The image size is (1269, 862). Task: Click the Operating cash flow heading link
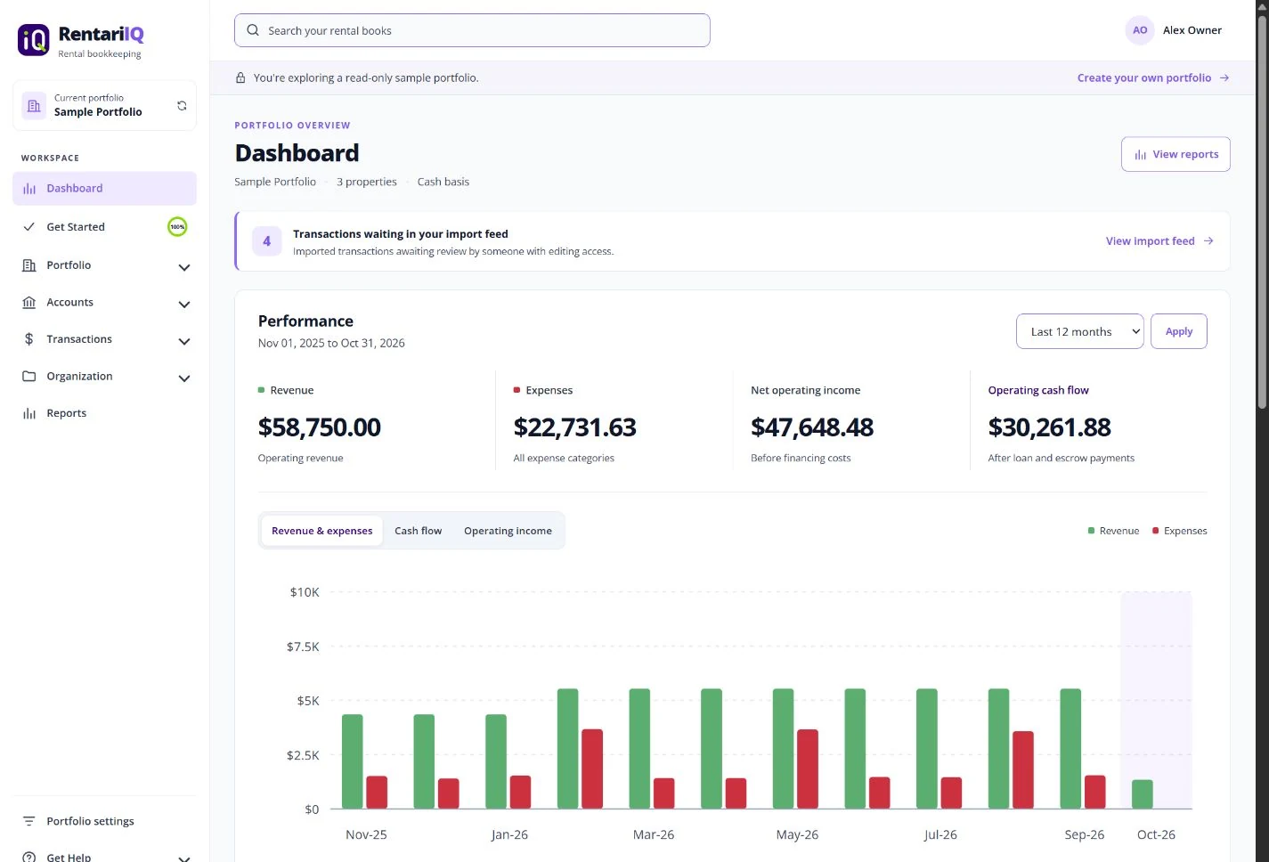1038,390
